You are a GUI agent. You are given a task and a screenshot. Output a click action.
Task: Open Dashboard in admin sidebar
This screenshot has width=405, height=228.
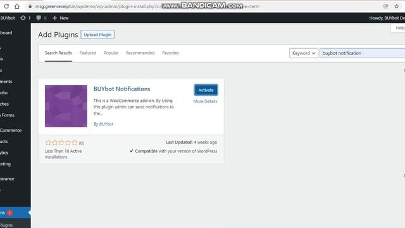pyautogui.click(x=6, y=33)
